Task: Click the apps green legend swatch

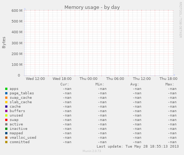Action: point(6,89)
